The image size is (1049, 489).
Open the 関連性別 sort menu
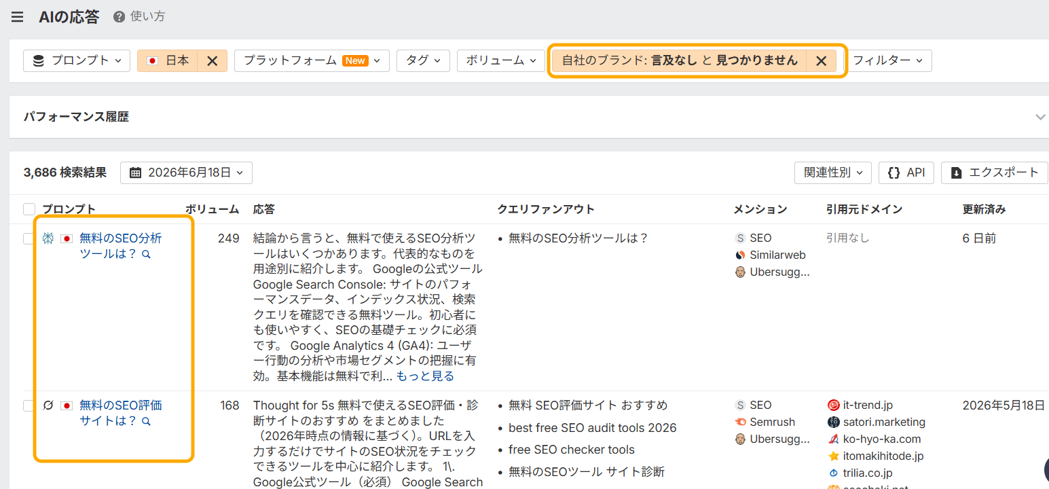[x=833, y=173]
